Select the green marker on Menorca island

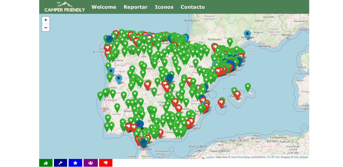(x=248, y=87)
